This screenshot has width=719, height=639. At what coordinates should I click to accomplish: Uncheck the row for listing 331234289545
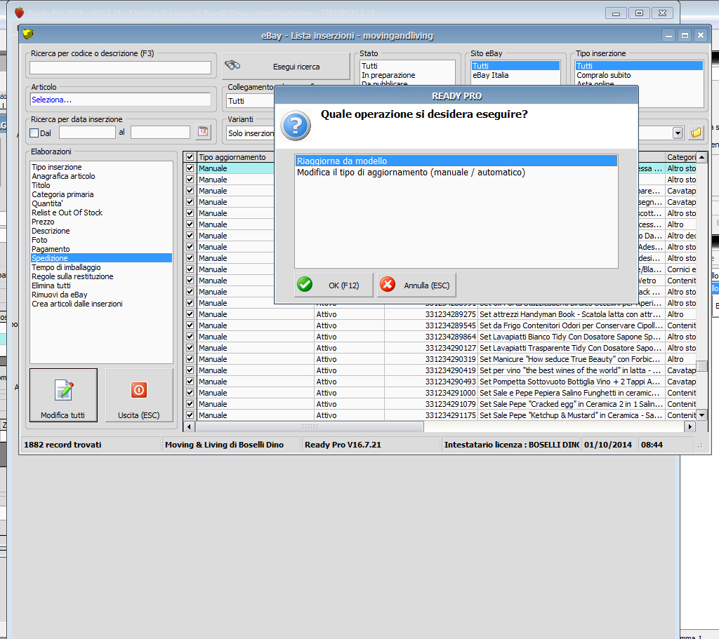(x=190, y=325)
